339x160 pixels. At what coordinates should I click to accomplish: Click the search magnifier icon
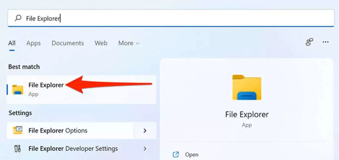(18, 18)
